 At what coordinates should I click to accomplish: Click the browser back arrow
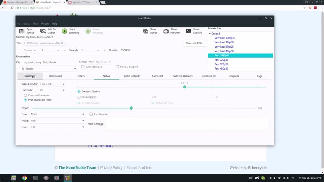click(x=3, y=8)
